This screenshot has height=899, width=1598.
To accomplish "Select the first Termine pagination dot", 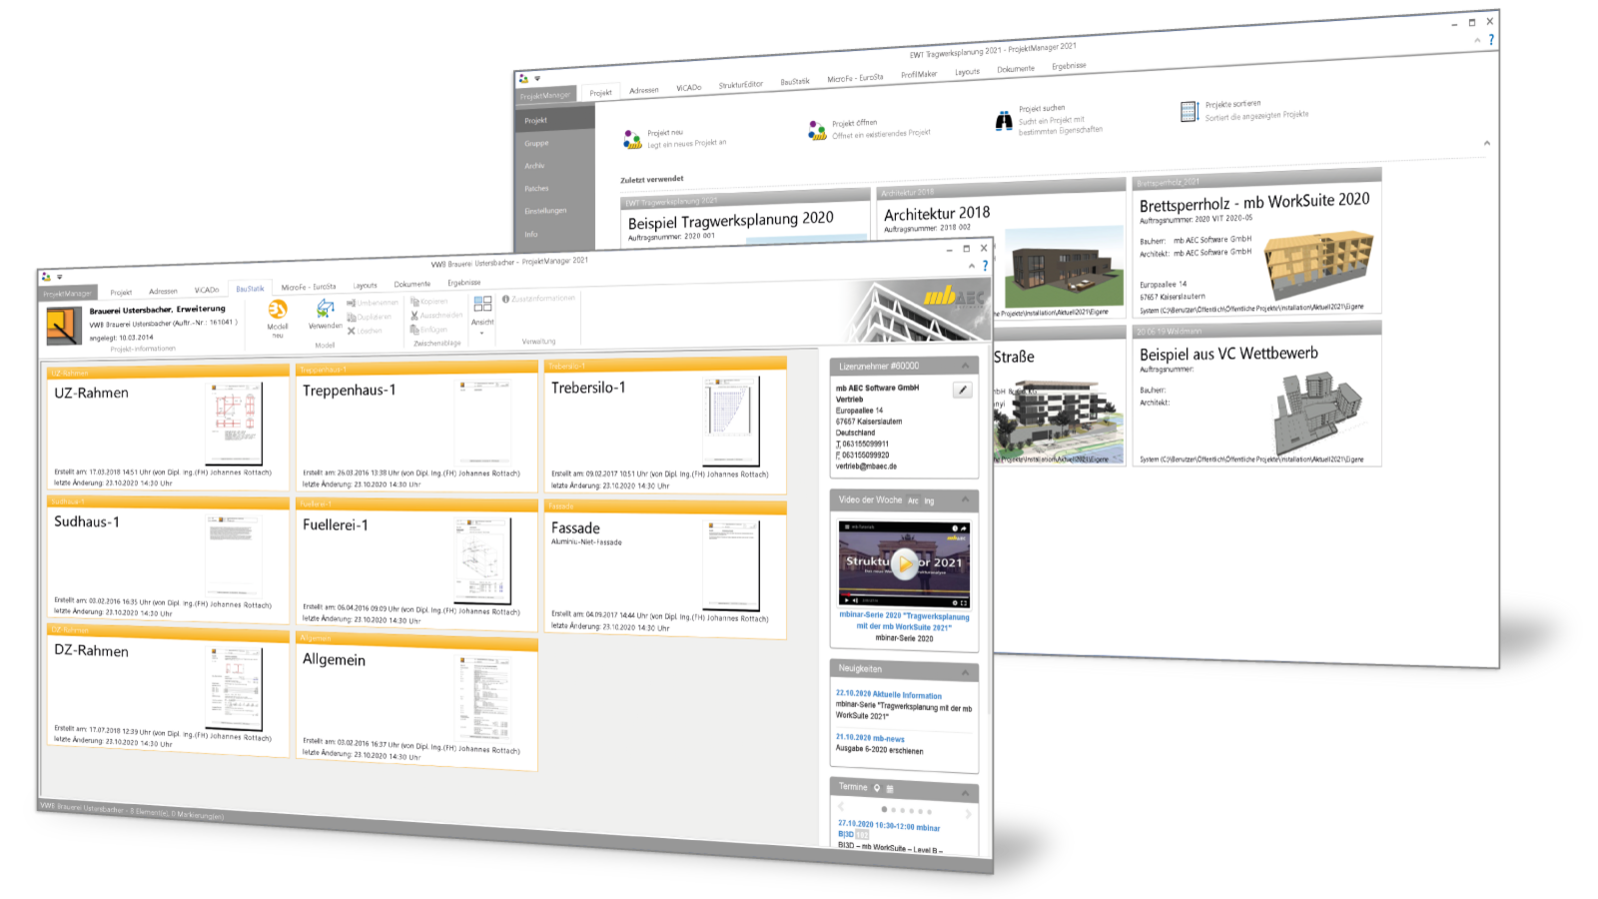I will click(x=884, y=809).
